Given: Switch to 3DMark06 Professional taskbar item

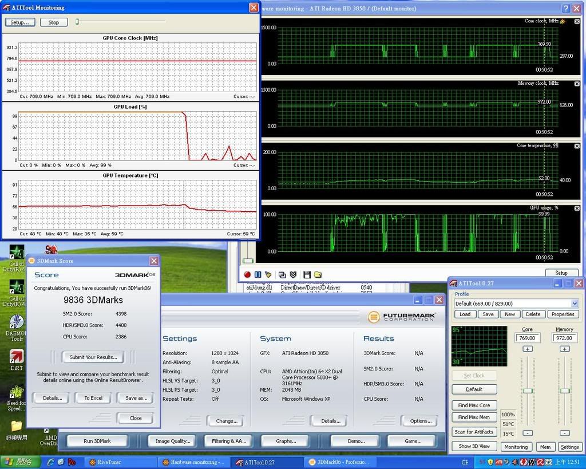Looking at the screenshot, I should [340, 462].
